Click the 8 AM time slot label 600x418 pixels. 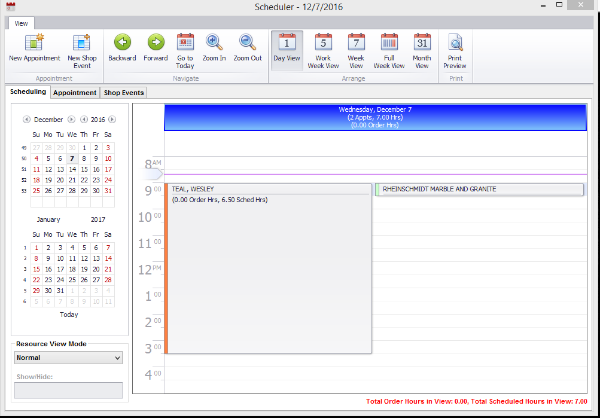pyautogui.click(x=153, y=164)
